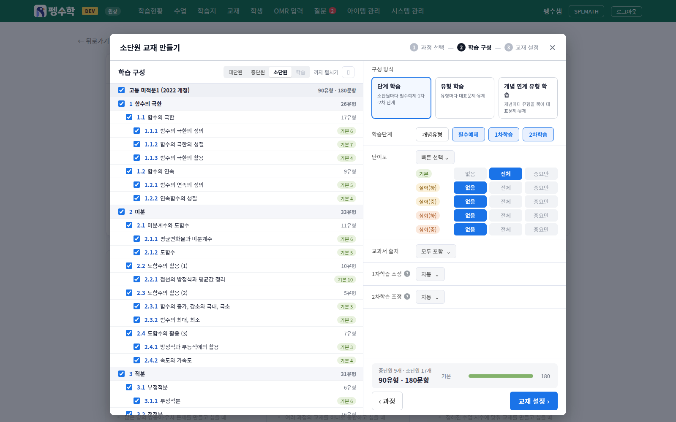Screen dimensions: 676x422
Task: Open the OMR 입력 menu
Action: tap(288, 11)
